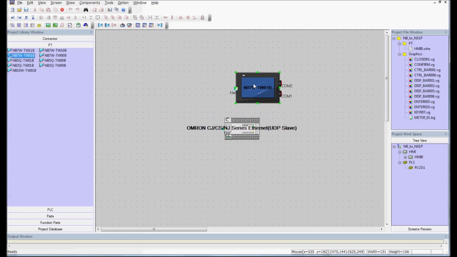
Task: Click the mirror-triangles Flip Horizontal icon
Action: coord(181,17)
